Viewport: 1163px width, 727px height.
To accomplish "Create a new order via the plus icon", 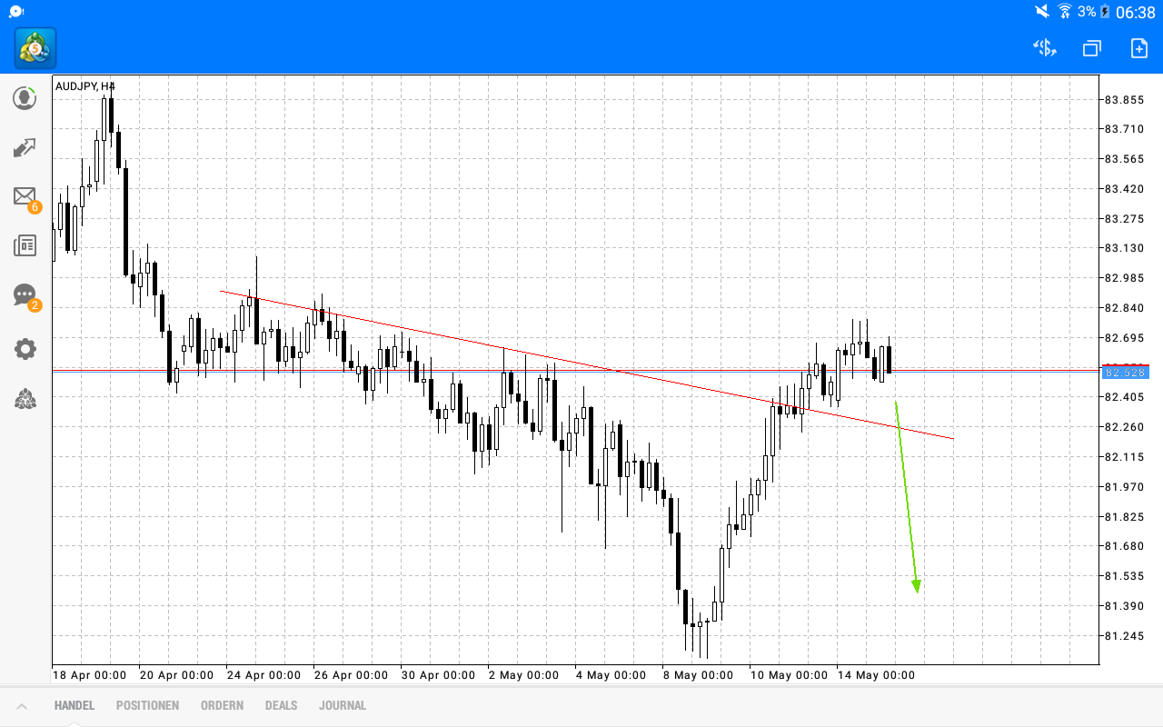I will tap(1138, 47).
